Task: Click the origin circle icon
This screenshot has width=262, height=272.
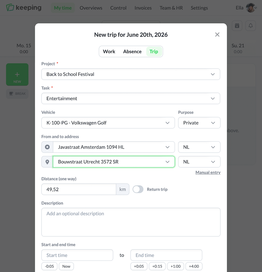Action: coord(47,147)
